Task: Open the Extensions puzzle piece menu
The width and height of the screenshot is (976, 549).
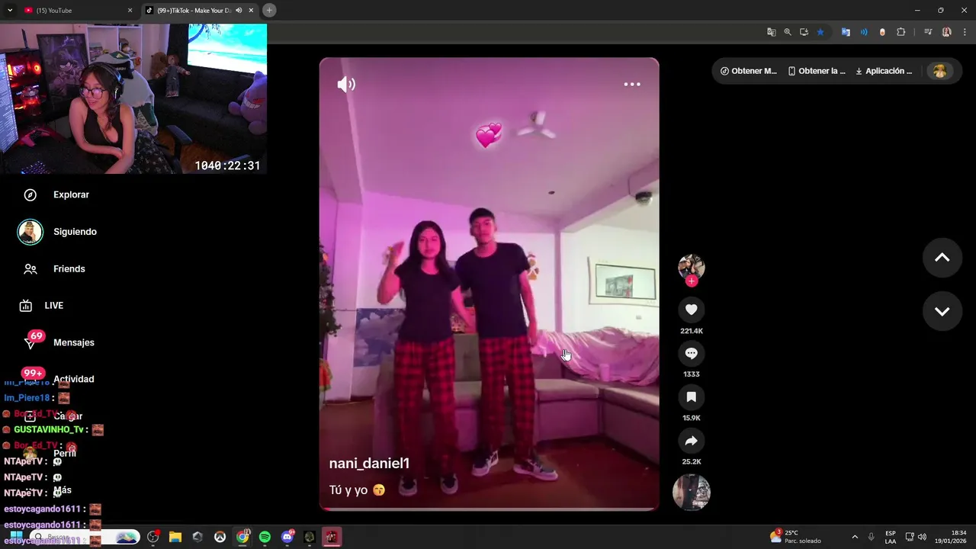Action: pyautogui.click(x=901, y=32)
